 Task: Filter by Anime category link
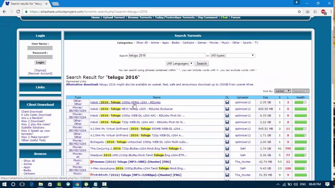(155, 43)
